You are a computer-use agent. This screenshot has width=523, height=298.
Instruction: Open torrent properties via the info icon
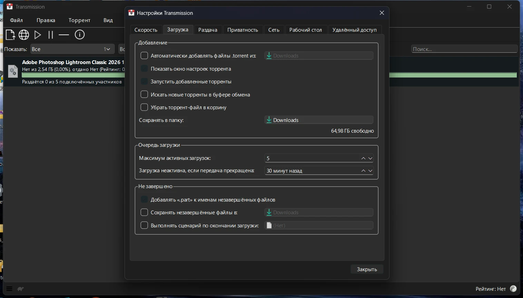tap(80, 35)
